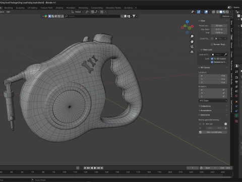This screenshot has height=182, width=242.
Task: Toggle the viewport overlays button
Action: (206, 12)
